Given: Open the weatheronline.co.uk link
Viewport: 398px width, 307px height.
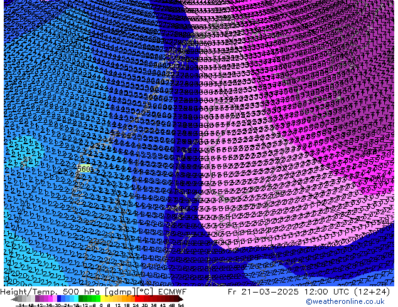Looking at the screenshot, I should point(345,301).
